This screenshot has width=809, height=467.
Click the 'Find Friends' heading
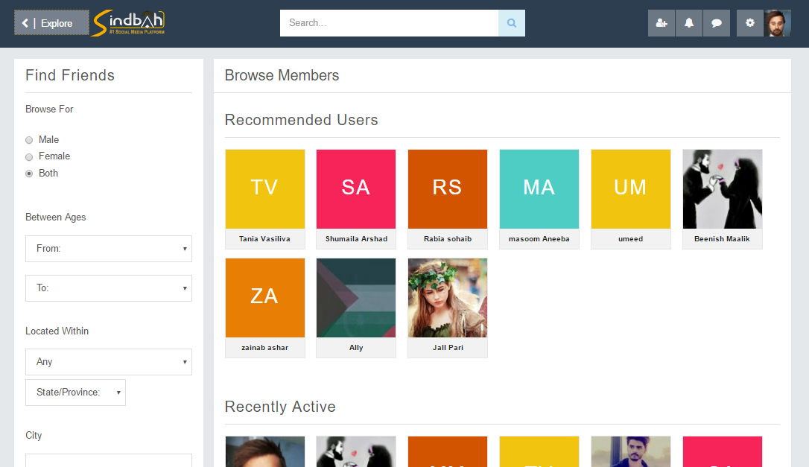(70, 75)
